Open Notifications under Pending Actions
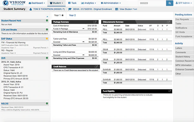This screenshot has width=194, height=122. coord(185,28)
